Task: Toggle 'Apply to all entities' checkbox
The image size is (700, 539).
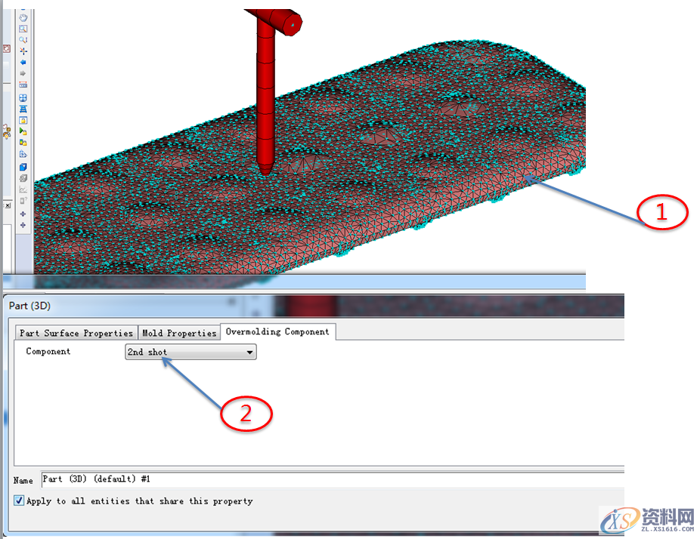Action: pyautogui.click(x=19, y=500)
